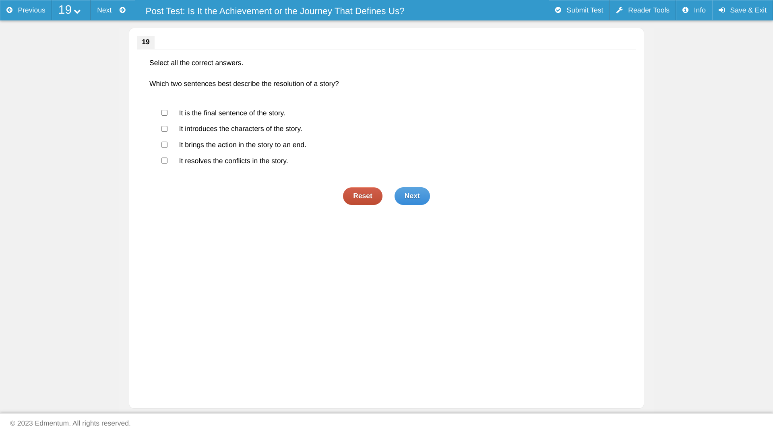Click the Submit Test toolbar item

(579, 10)
